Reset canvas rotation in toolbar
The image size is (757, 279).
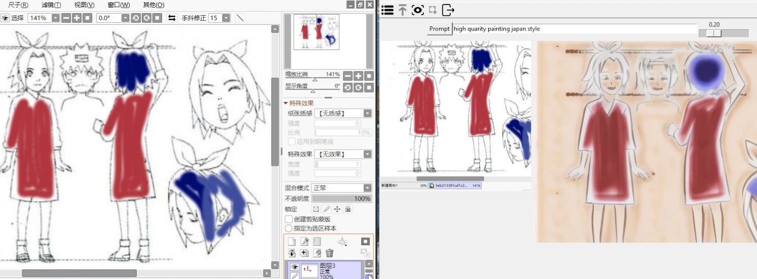[x=157, y=18]
